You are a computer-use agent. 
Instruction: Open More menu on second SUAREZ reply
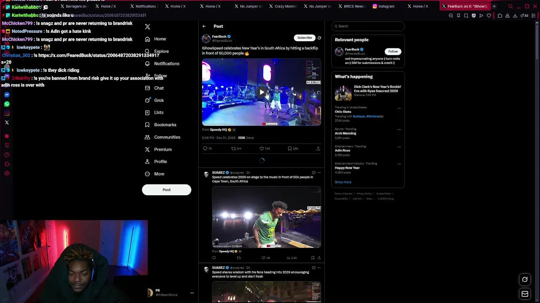(x=319, y=268)
